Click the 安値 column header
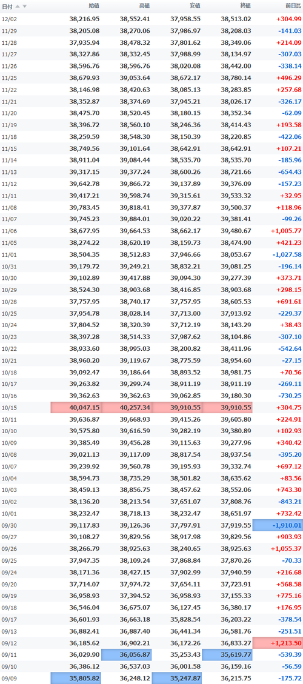Viewport: 303px width, 684px height. [x=195, y=5]
